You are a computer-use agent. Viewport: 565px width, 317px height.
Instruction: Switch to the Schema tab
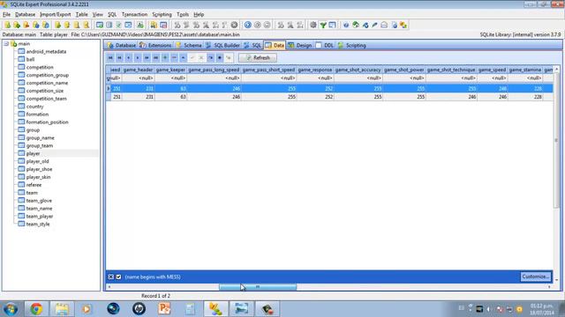click(x=189, y=45)
